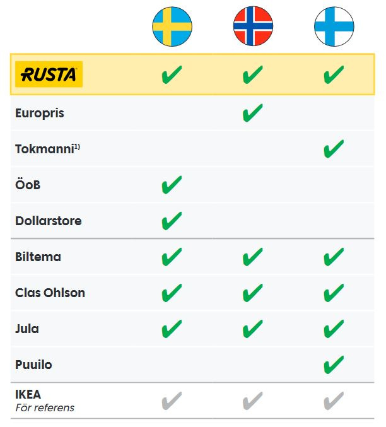
Task: Click ÖoB checkmark under Sweden
Action: pos(172,185)
